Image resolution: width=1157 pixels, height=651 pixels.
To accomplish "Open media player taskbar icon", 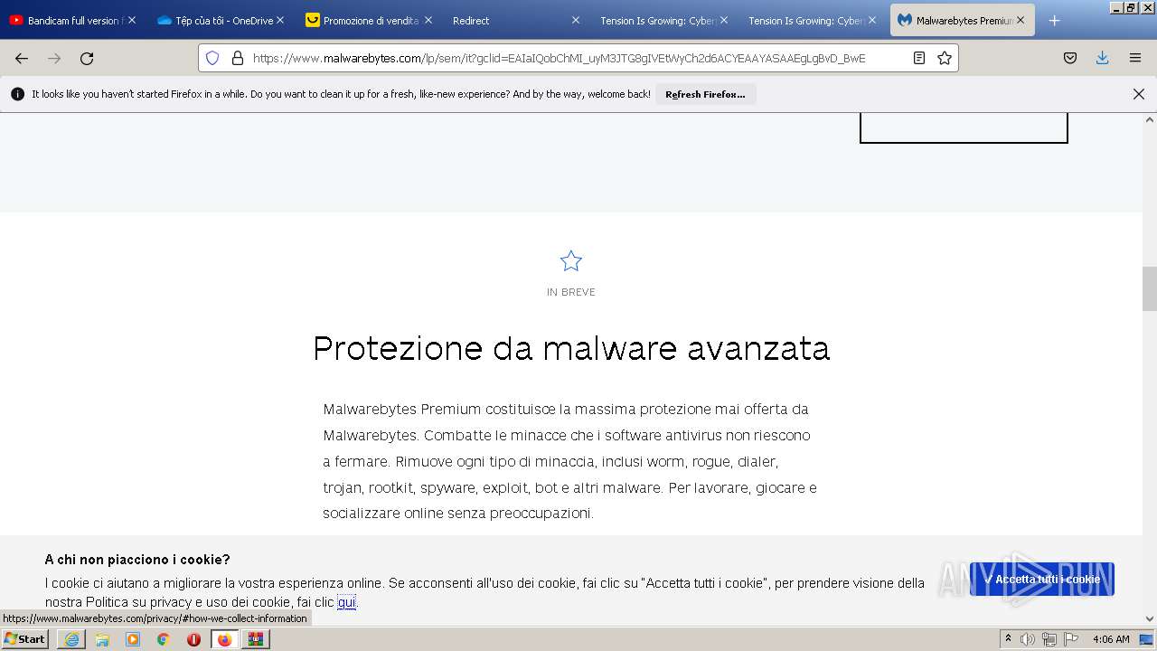I will coord(133,639).
